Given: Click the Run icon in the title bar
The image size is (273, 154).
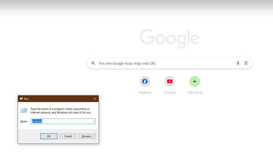Looking at the screenshot, I should 21,99.
